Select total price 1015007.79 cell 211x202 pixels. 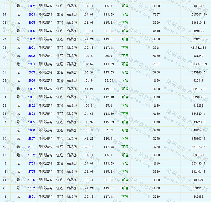(196, 14)
